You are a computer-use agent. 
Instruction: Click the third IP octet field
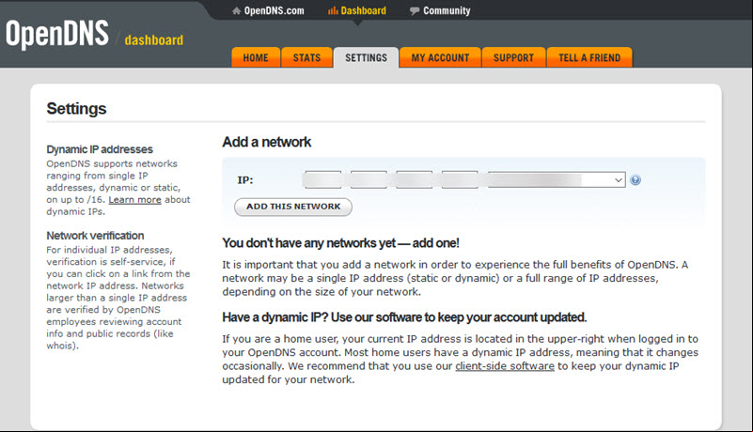pos(414,179)
